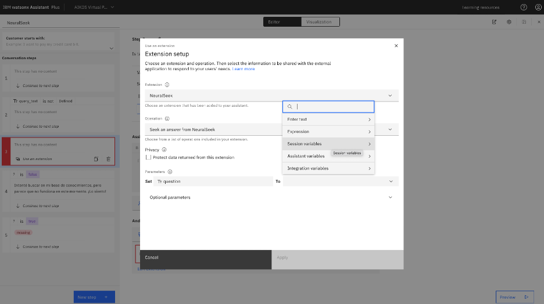
Task: Click the help question mark icon
Action: pyautogui.click(x=524, y=8)
